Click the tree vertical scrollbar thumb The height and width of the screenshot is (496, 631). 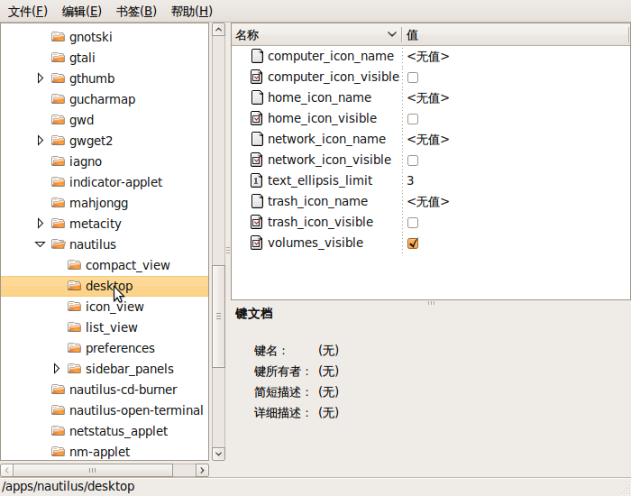218,316
